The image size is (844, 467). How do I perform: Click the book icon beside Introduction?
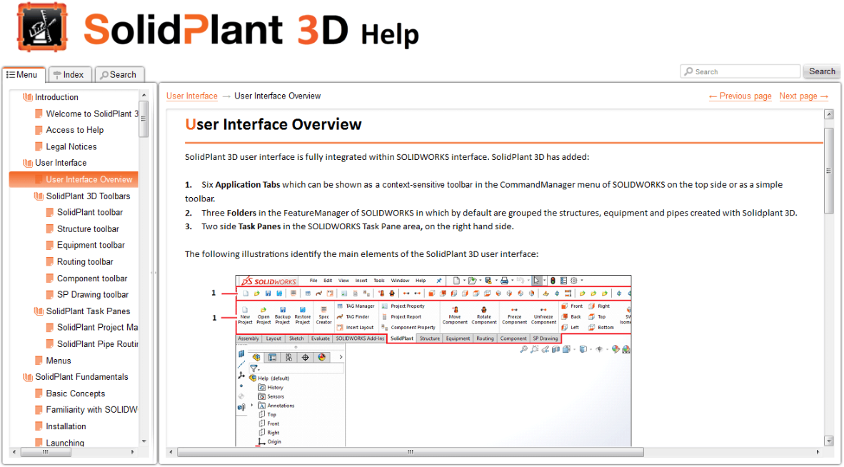pos(27,96)
